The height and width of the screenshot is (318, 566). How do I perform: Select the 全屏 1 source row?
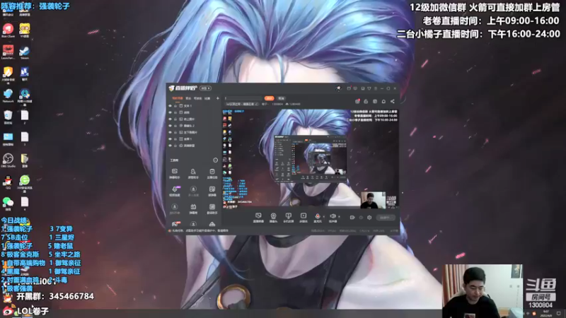194,139
